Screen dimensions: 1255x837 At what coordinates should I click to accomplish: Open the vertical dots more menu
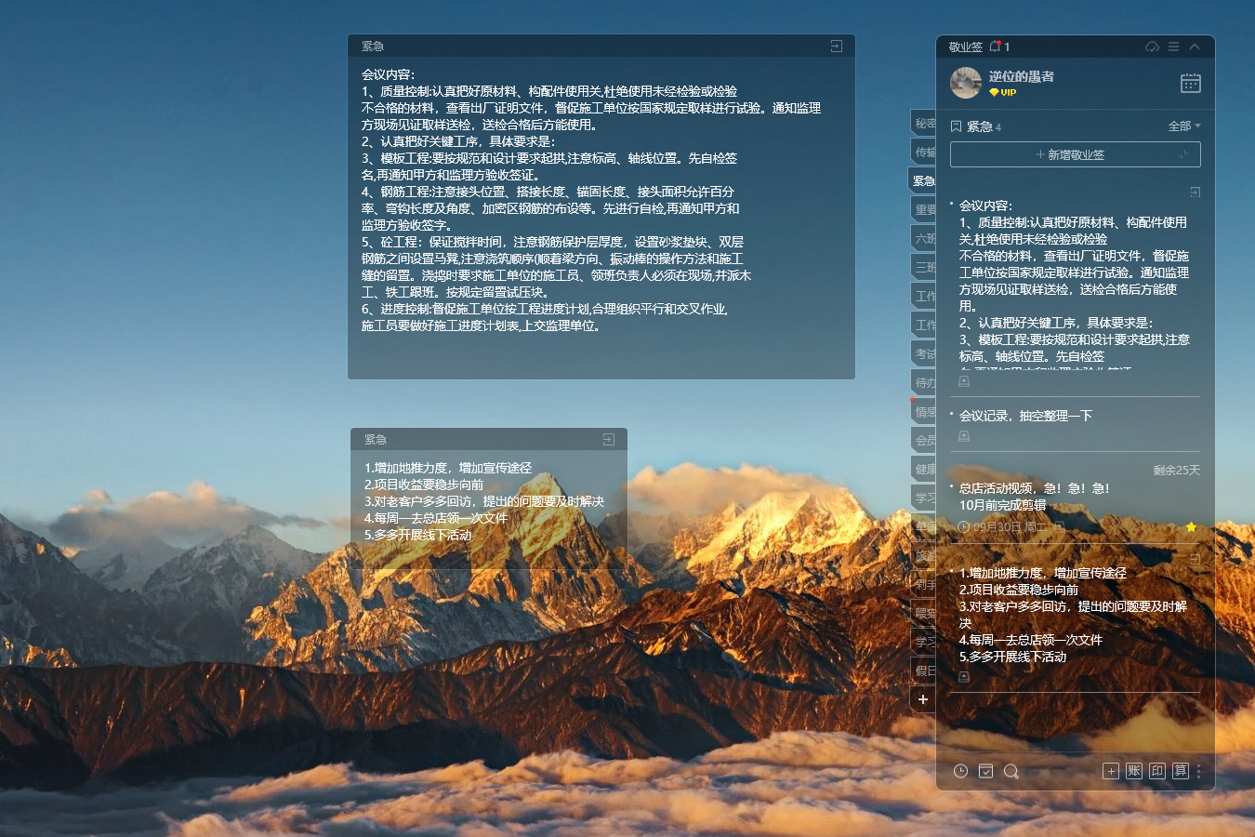click(1199, 771)
